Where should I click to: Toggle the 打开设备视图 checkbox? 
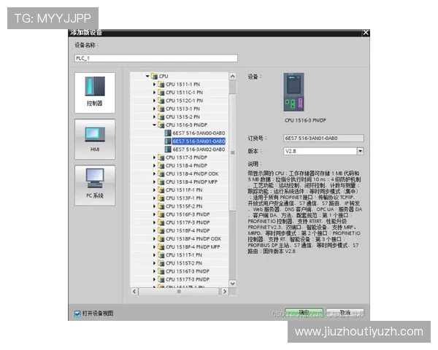[77, 314]
